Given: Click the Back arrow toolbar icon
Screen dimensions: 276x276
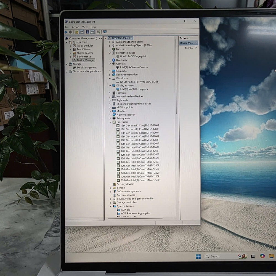Looking at the screenshot, I should click(66, 32).
